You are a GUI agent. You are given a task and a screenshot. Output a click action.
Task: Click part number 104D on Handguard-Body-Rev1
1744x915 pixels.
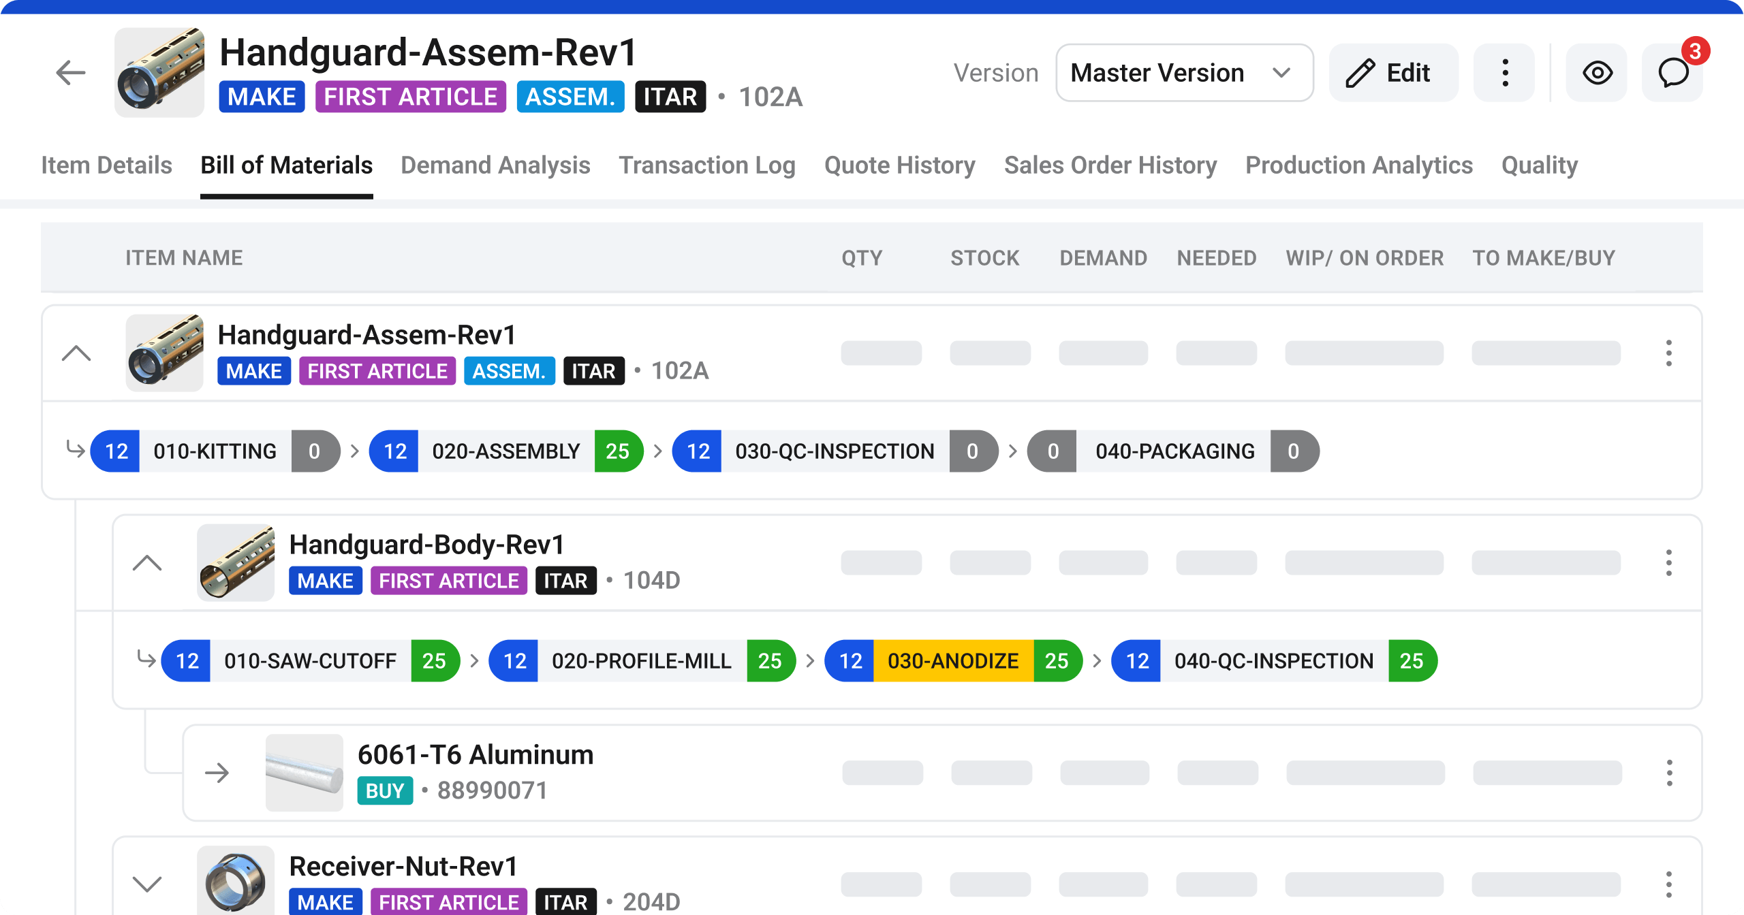click(652, 580)
